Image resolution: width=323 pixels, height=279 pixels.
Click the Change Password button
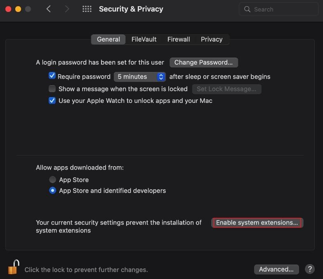point(203,63)
